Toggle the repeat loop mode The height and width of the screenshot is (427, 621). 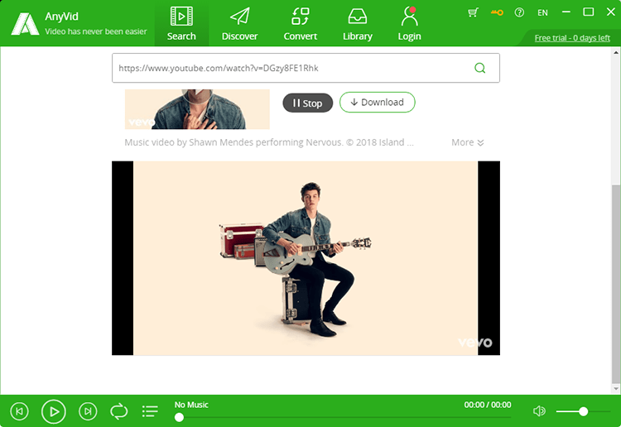[118, 411]
